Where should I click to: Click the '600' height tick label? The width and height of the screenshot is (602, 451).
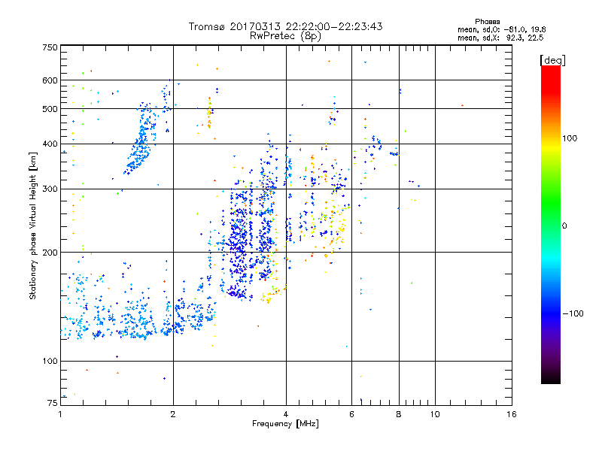50,80
